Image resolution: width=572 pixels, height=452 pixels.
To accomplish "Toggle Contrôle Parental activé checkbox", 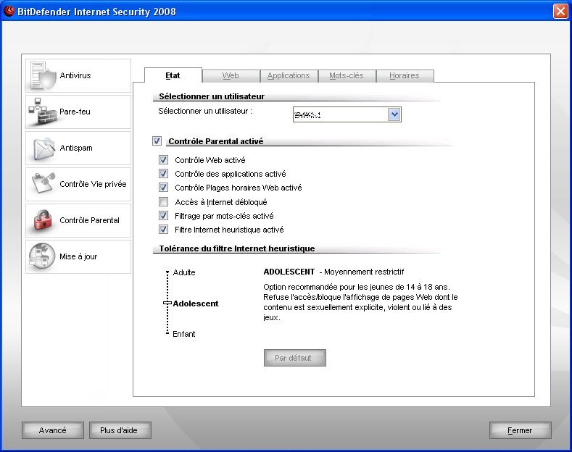I will pos(157,141).
